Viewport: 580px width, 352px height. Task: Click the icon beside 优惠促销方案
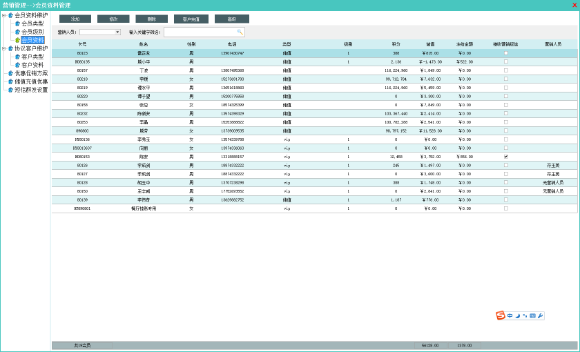(x=10, y=73)
